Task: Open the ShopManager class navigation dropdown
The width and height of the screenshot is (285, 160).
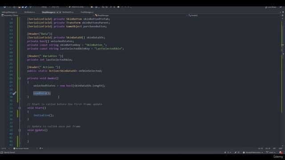Action: click(x=141, y=16)
